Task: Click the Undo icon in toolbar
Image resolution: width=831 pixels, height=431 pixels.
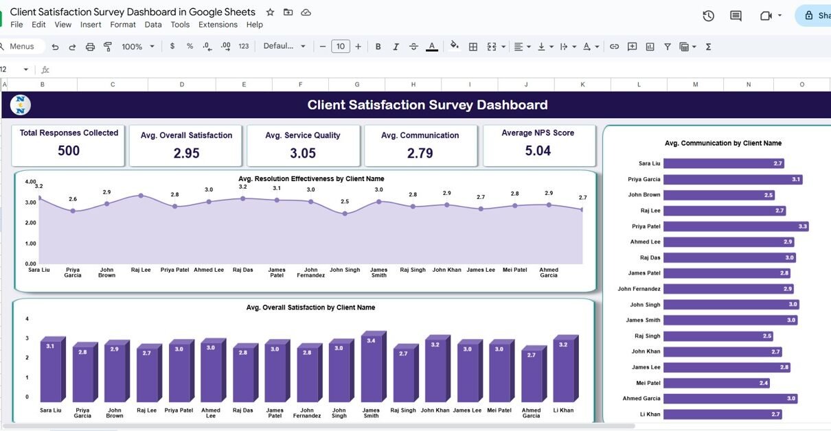Action: point(55,47)
